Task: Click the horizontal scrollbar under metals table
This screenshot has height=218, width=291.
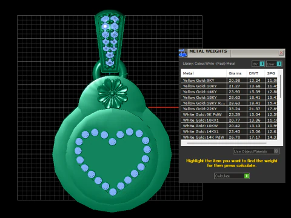Action: 226,143
